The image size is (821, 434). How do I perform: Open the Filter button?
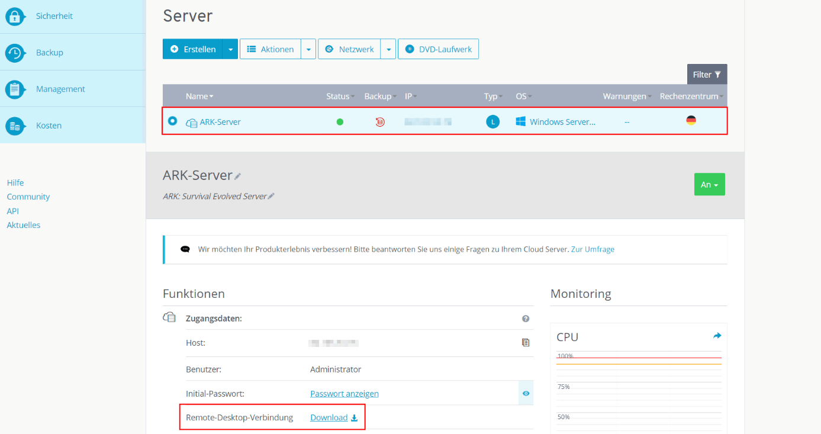[707, 75]
